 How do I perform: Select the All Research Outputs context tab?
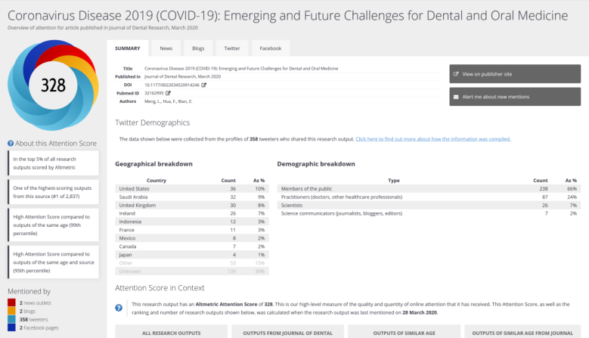pyautogui.click(x=172, y=332)
